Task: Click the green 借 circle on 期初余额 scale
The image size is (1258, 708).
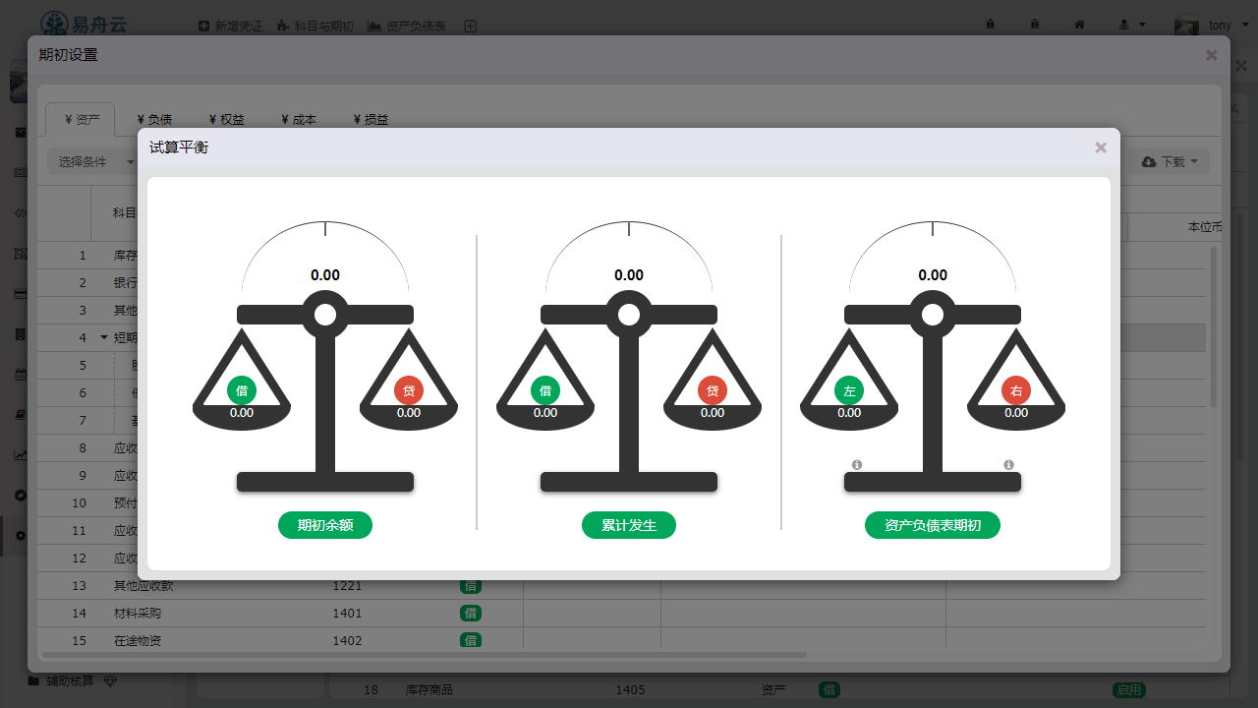Action: click(x=241, y=390)
